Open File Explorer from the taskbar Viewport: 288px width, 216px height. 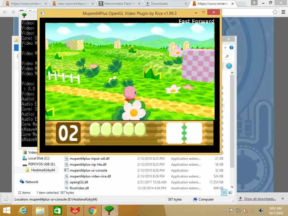tap(40, 210)
